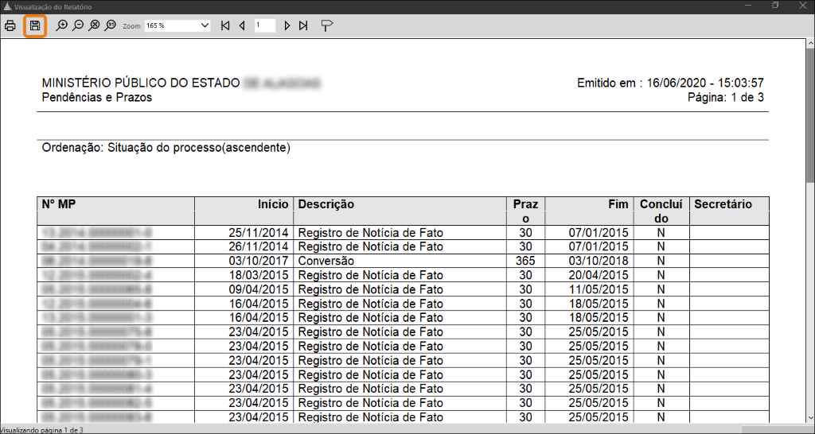Click the 'Prazo' column header
Screen dimensions: 815x434
coord(525,211)
